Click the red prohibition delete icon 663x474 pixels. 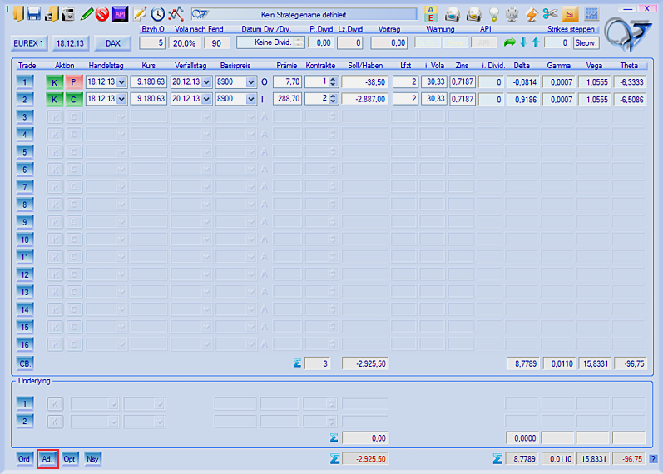pyautogui.click(x=102, y=14)
